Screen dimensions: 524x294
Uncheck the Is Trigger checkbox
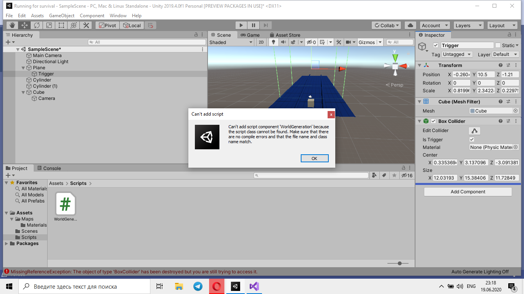pyautogui.click(x=472, y=139)
